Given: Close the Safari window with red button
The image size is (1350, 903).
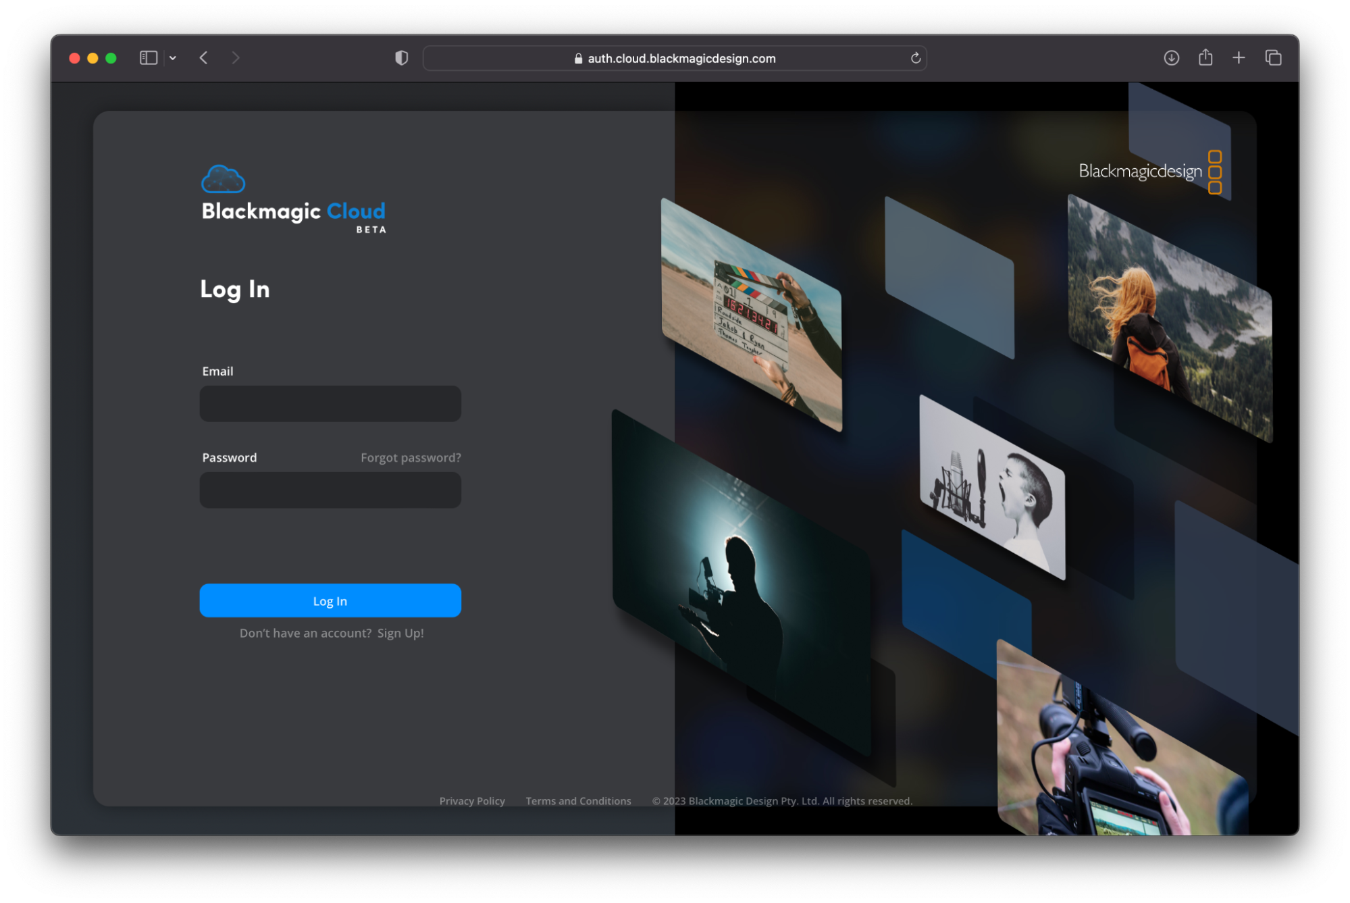Looking at the screenshot, I should click(x=74, y=58).
